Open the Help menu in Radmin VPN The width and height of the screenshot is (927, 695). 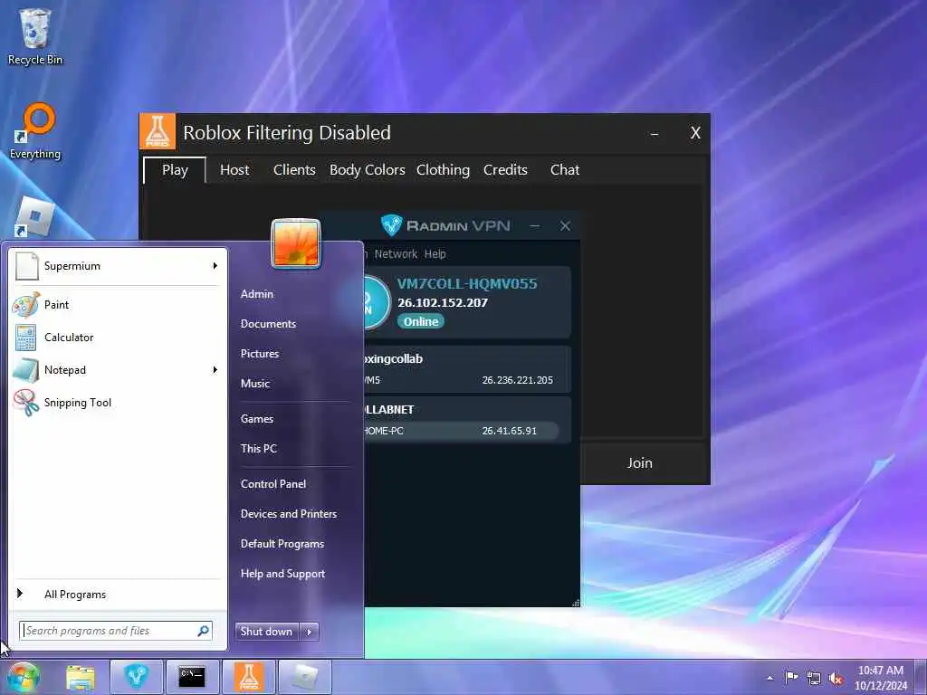[435, 254]
